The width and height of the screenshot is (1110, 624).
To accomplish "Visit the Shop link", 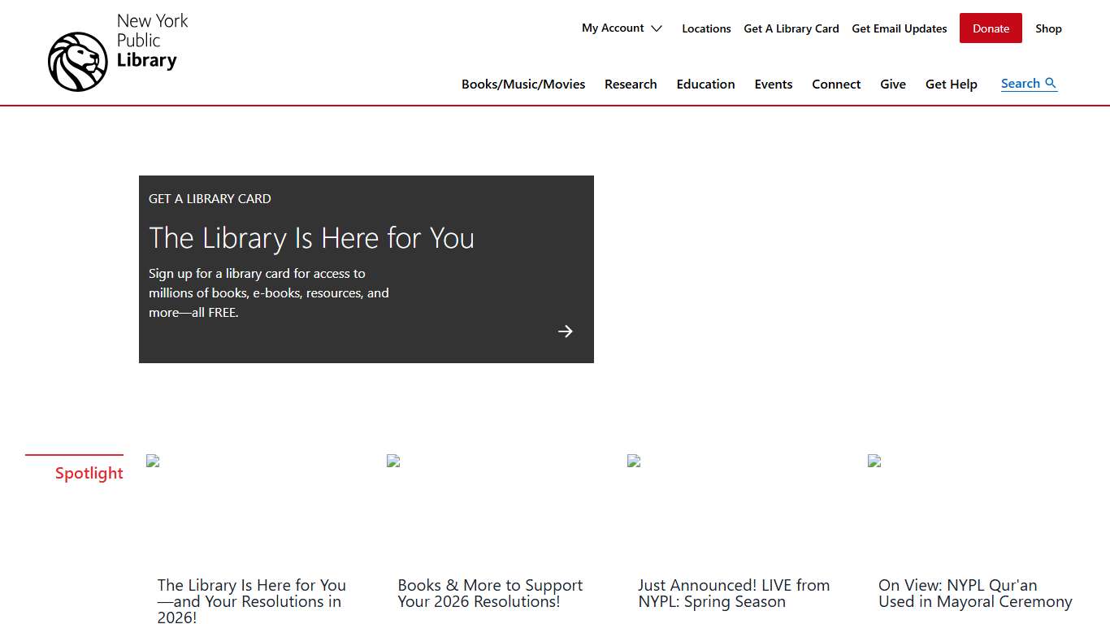I will coord(1048,28).
